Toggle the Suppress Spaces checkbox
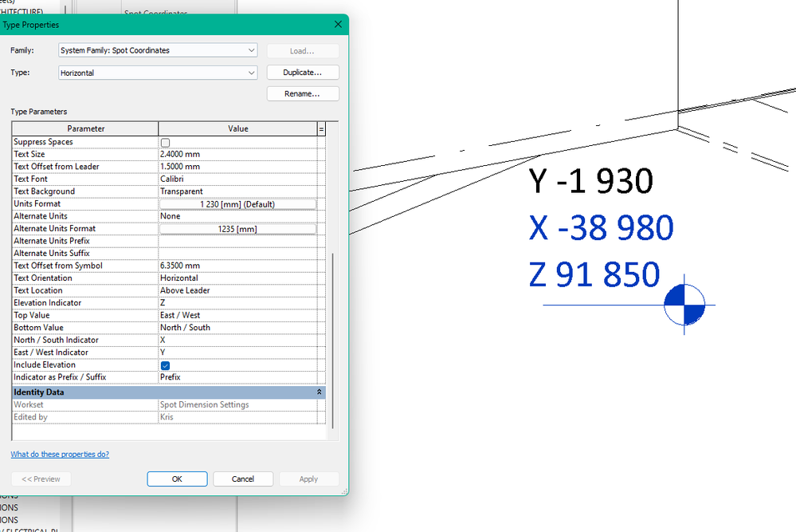This screenshot has width=796, height=532. click(166, 143)
